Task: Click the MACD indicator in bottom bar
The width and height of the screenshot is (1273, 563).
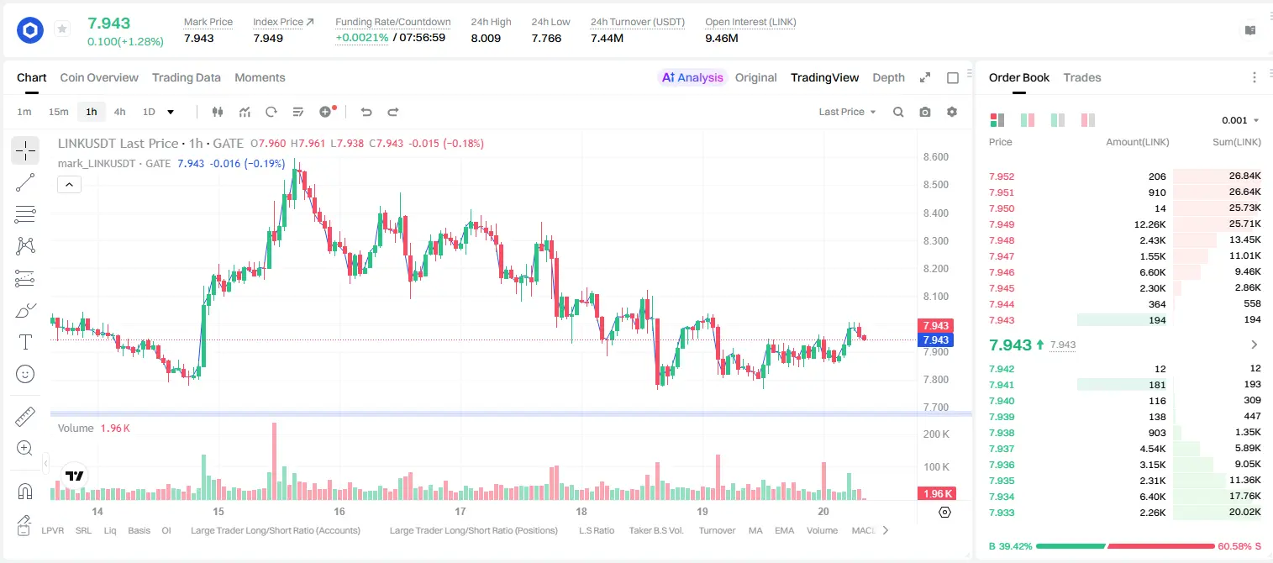Action: (864, 530)
